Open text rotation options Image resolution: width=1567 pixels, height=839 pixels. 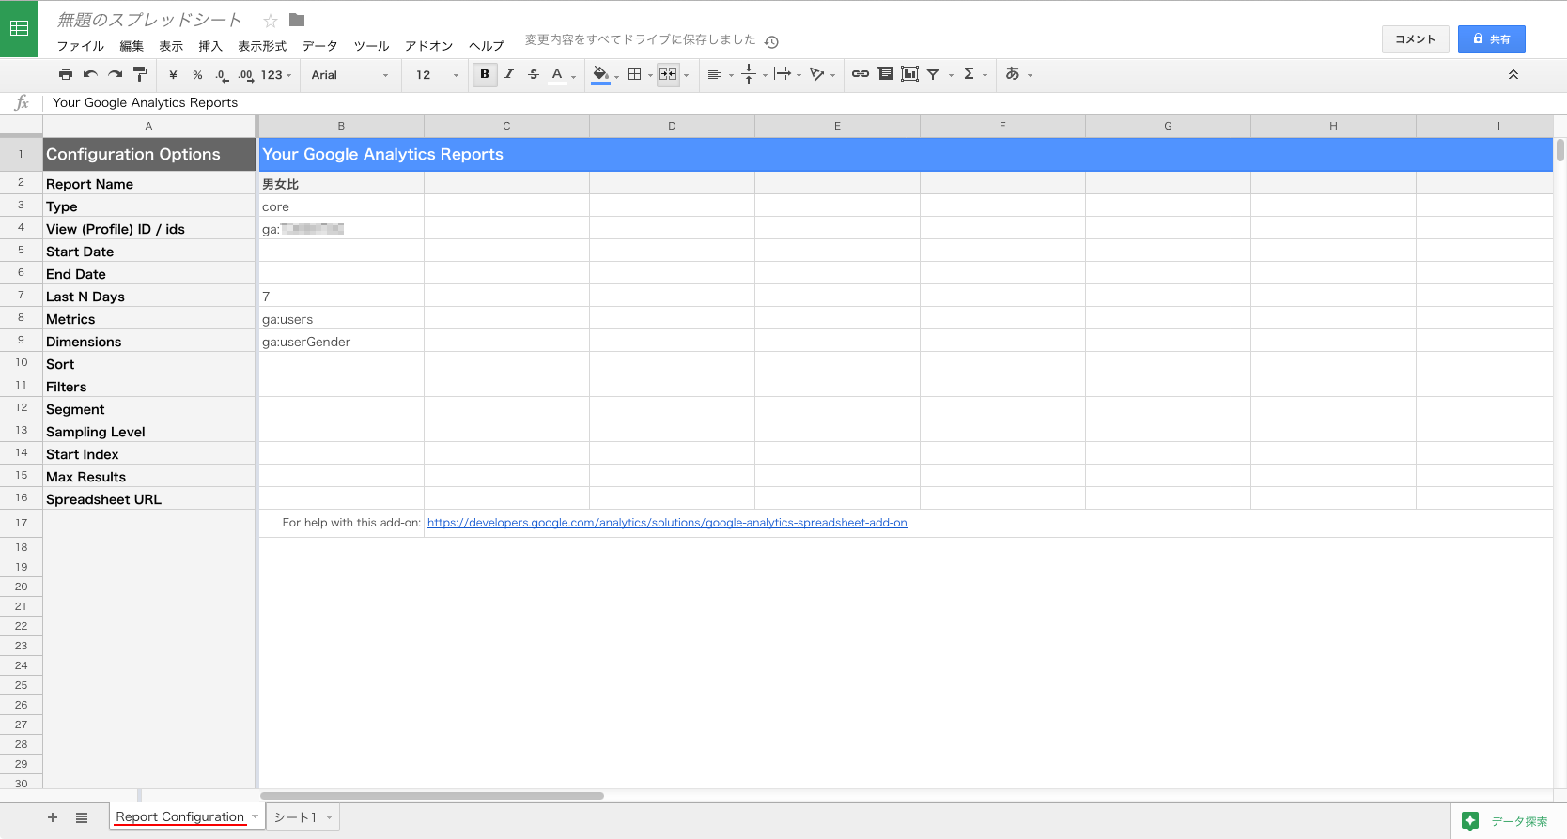(822, 74)
